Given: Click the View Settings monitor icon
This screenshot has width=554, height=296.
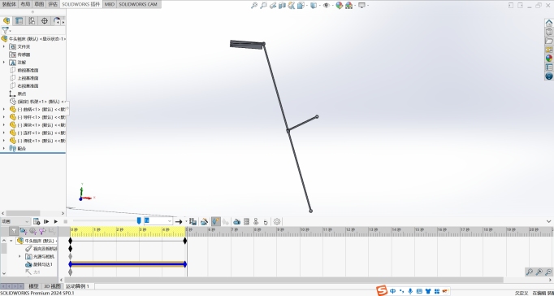Looking at the screenshot, I should pos(361,6).
